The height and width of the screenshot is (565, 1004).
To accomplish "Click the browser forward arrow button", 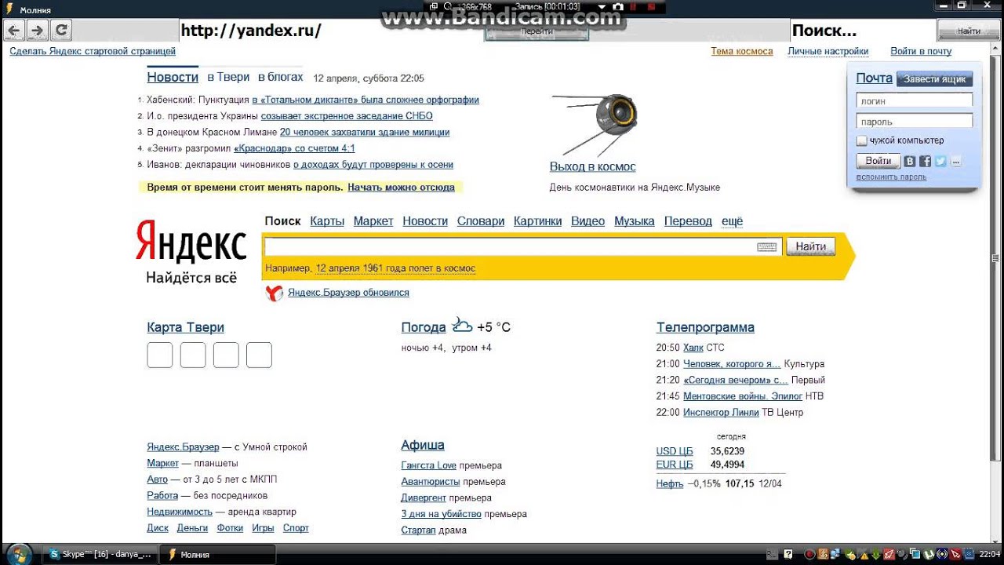I will point(37,31).
